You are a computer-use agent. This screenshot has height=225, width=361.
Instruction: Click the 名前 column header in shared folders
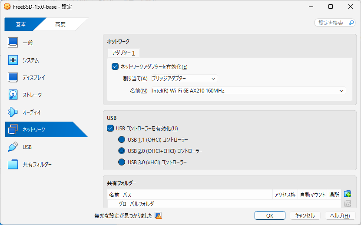114,195
